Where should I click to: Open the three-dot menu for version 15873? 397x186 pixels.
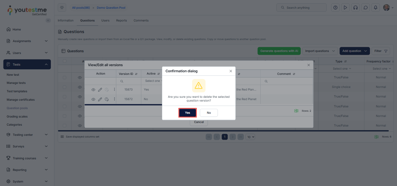coord(115,89)
